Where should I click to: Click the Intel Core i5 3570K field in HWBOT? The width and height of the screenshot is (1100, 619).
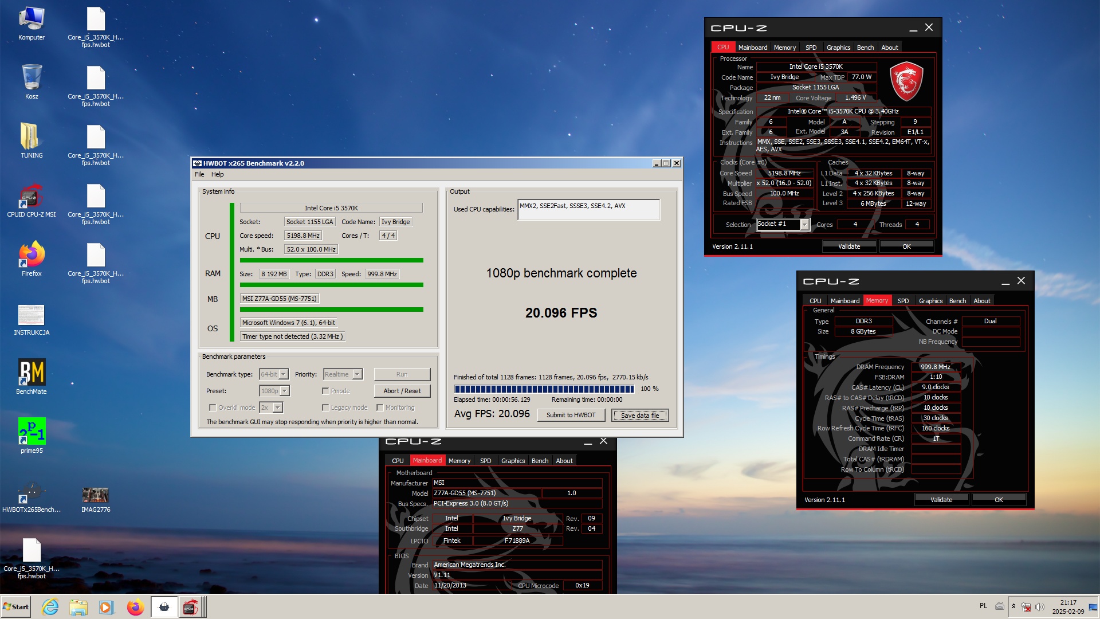coord(331,208)
